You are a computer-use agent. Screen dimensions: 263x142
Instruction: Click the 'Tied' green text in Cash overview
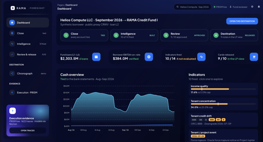[63, 79]
